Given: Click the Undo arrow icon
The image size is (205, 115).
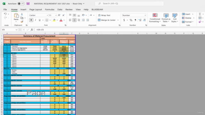Looking at the screenshot, I should tap(5, 14).
